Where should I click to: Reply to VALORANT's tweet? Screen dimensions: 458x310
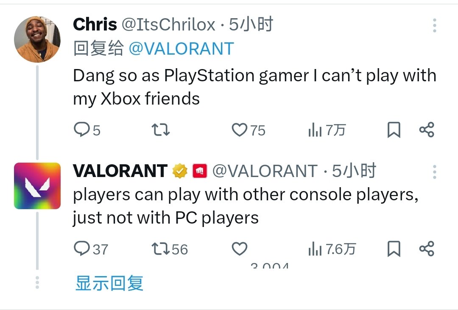point(81,249)
